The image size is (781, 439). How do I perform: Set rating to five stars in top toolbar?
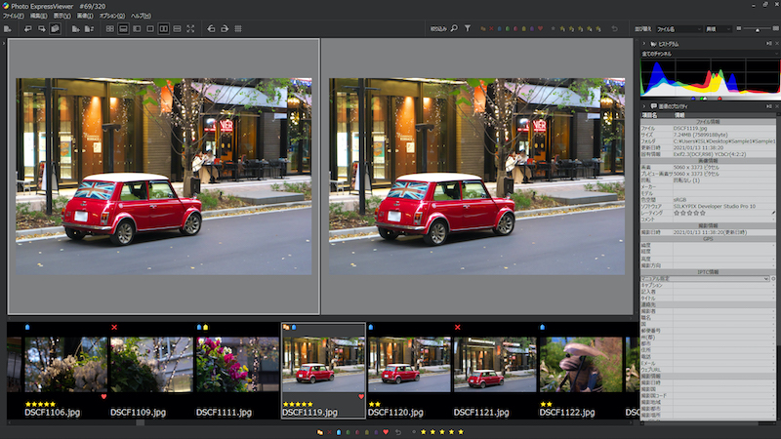pyautogui.click(x=598, y=29)
